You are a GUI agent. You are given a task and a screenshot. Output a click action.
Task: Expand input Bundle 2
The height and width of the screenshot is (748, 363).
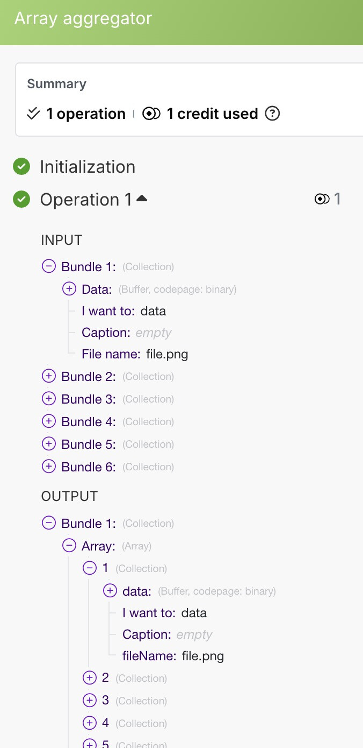(49, 376)
